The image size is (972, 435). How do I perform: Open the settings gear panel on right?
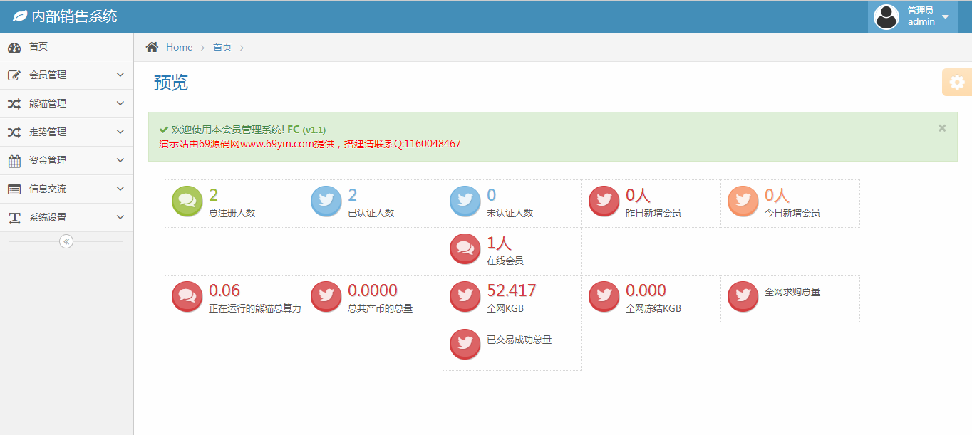pyautogui.click(x=957, y=83)
